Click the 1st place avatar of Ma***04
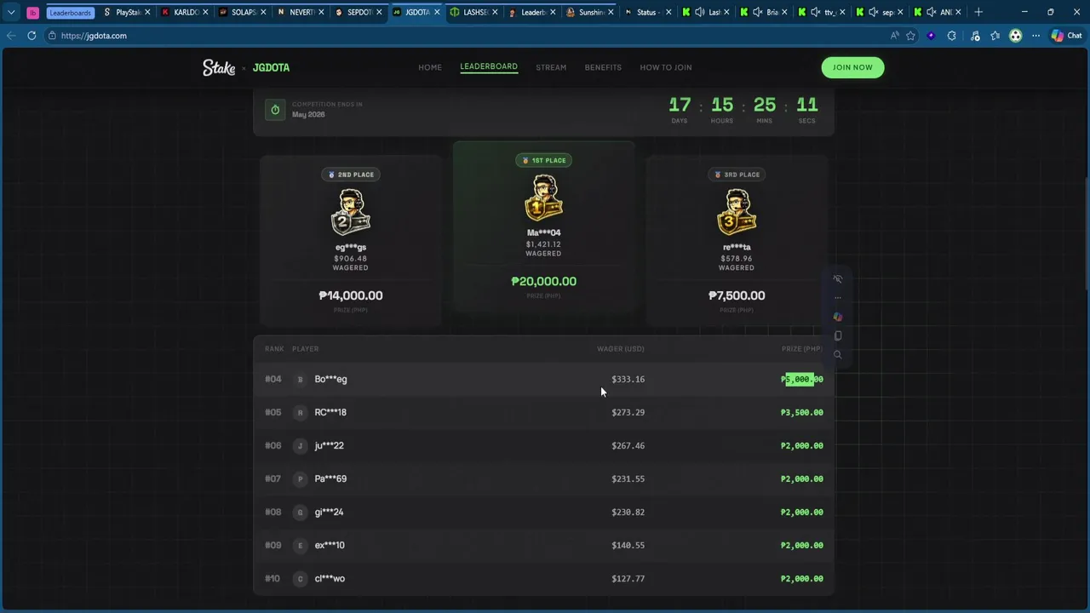1090x613 pixels. tap(543, 198)
